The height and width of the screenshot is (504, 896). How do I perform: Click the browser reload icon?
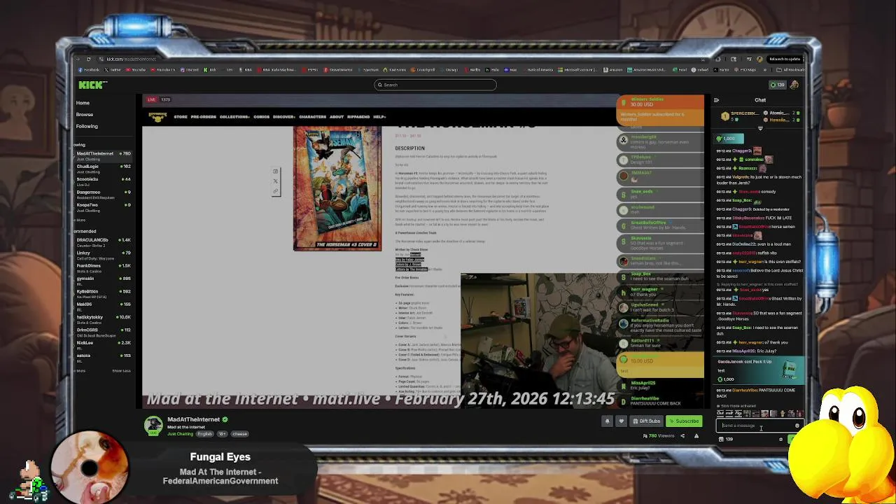coord(88,59)
